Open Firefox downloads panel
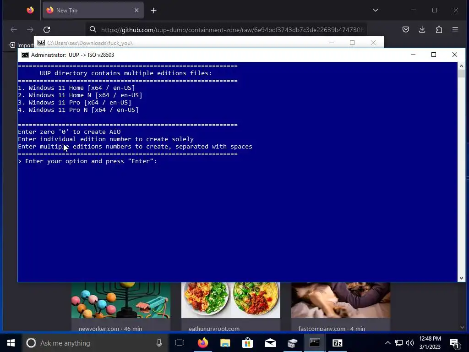This screenshot has width=469, height=352. click(422, 29)
